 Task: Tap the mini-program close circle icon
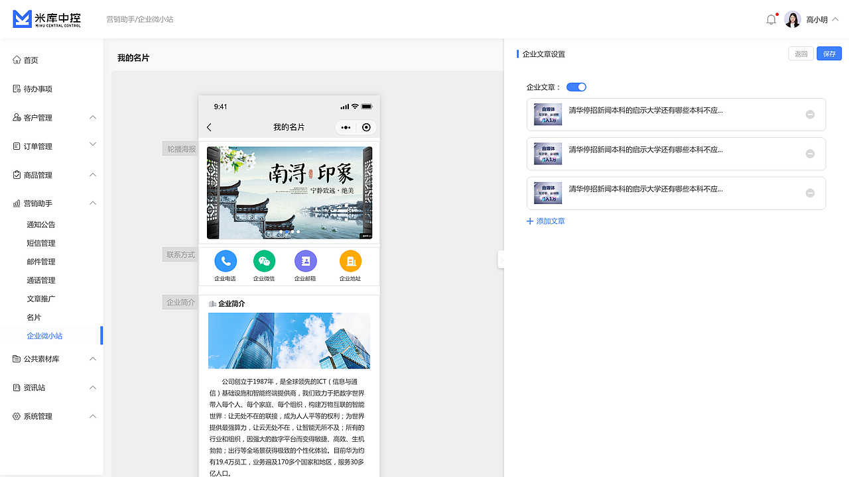[366, 127]
